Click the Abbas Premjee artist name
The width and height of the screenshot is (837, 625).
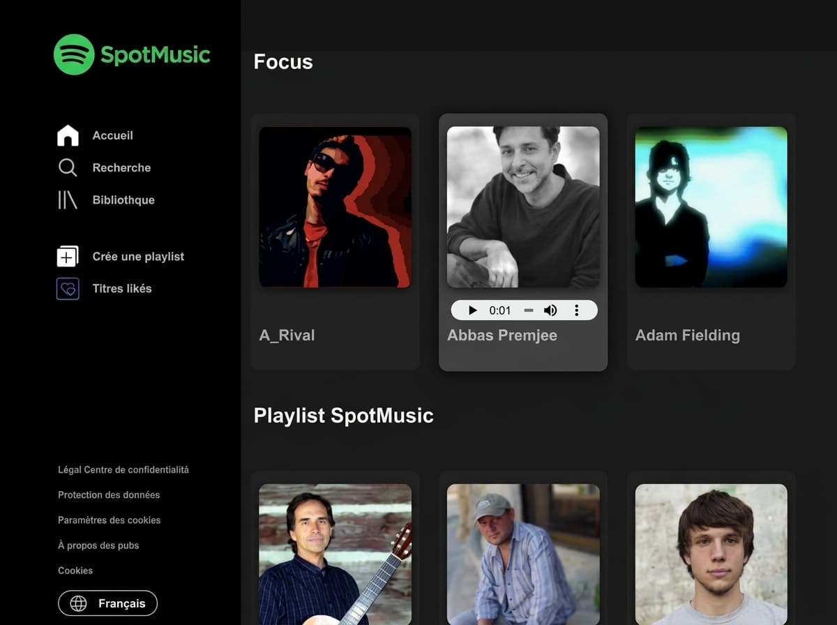point(502,336)
